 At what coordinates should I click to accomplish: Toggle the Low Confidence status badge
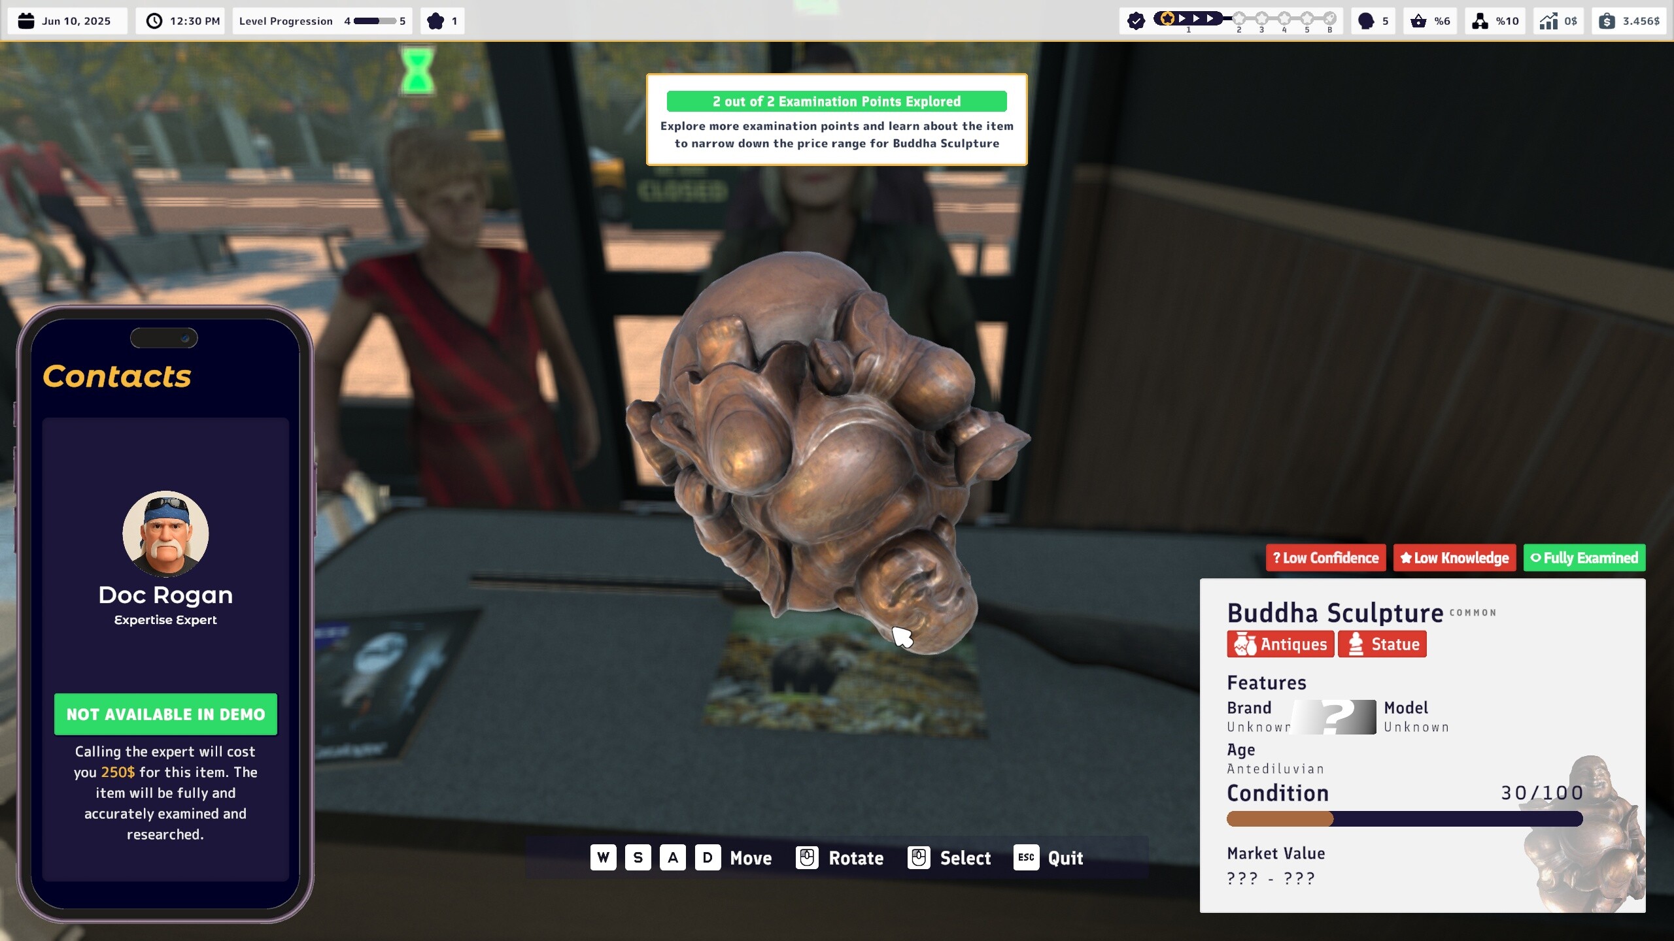pyautogui.click(x=1325, y=557)
